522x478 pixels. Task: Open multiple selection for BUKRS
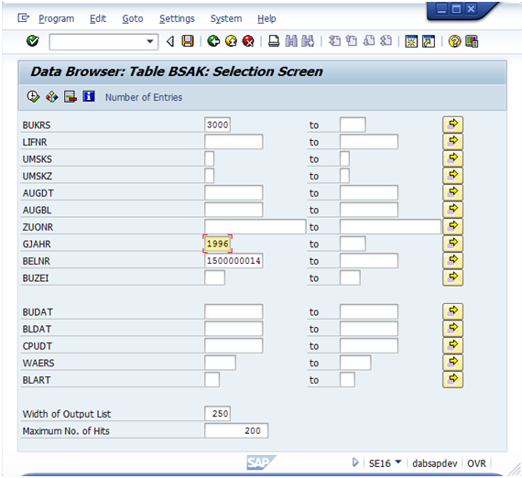tap(452, 125)
